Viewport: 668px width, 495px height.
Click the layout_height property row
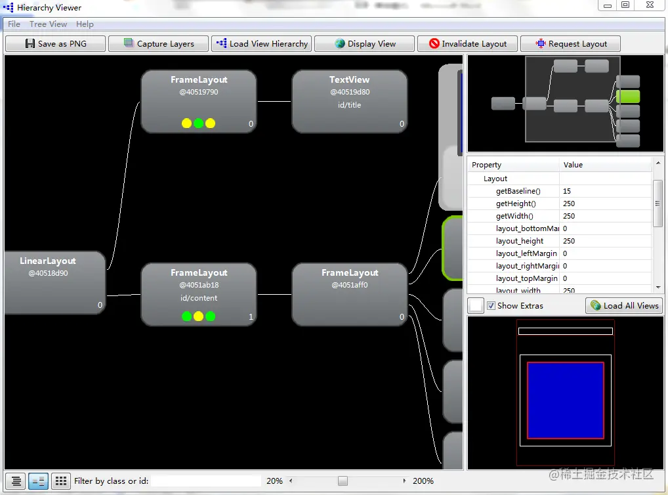pyautogui.click(x=560, y=241)
